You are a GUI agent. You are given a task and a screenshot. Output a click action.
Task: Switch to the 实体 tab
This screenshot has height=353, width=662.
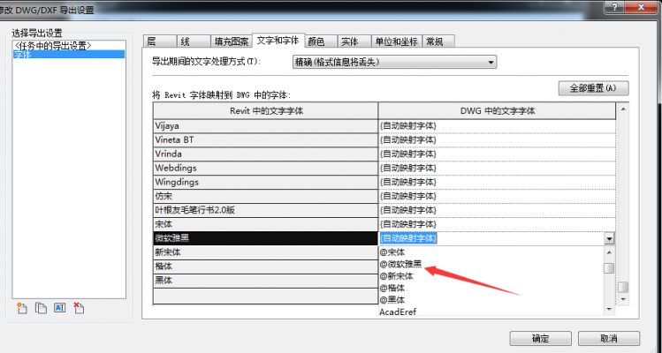(354, 41)
